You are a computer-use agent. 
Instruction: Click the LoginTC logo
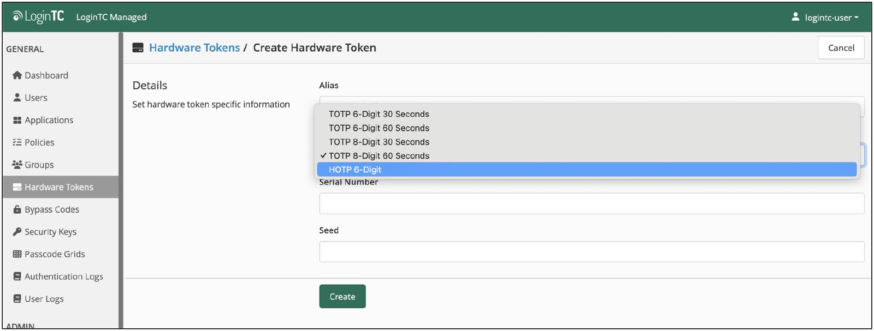coord(38,16)
